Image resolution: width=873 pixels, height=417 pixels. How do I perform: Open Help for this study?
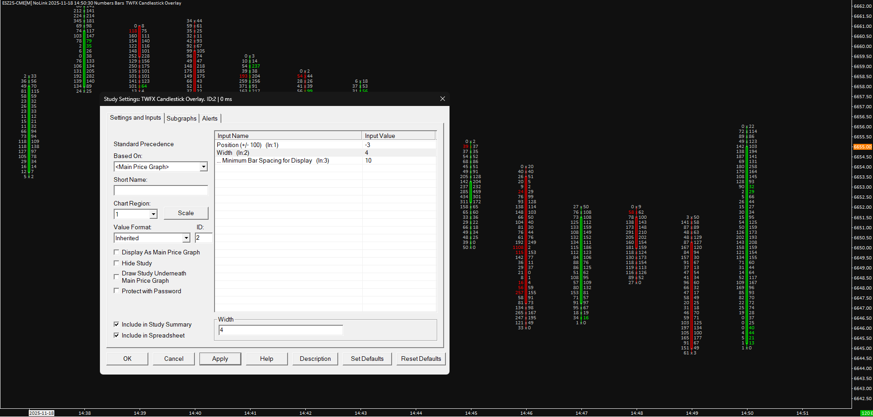click(x=267, y=359)
